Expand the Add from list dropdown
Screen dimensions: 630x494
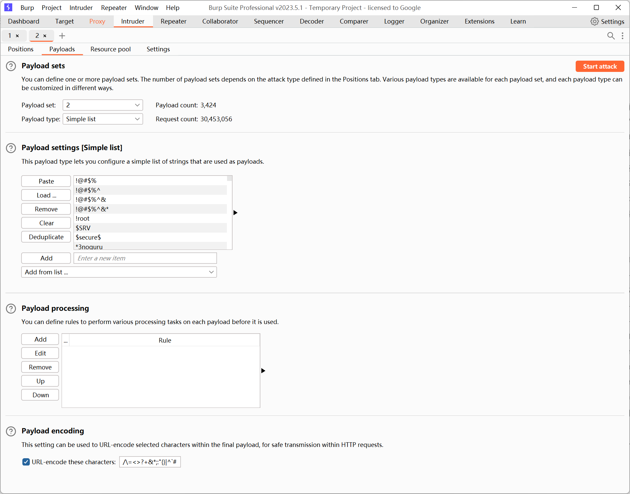[119, 272]
